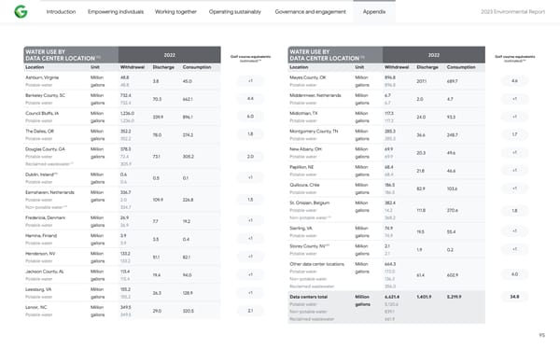This screenshot has width=560, height=349.
Task: Open the Working together tab
Action: point(175,12)
